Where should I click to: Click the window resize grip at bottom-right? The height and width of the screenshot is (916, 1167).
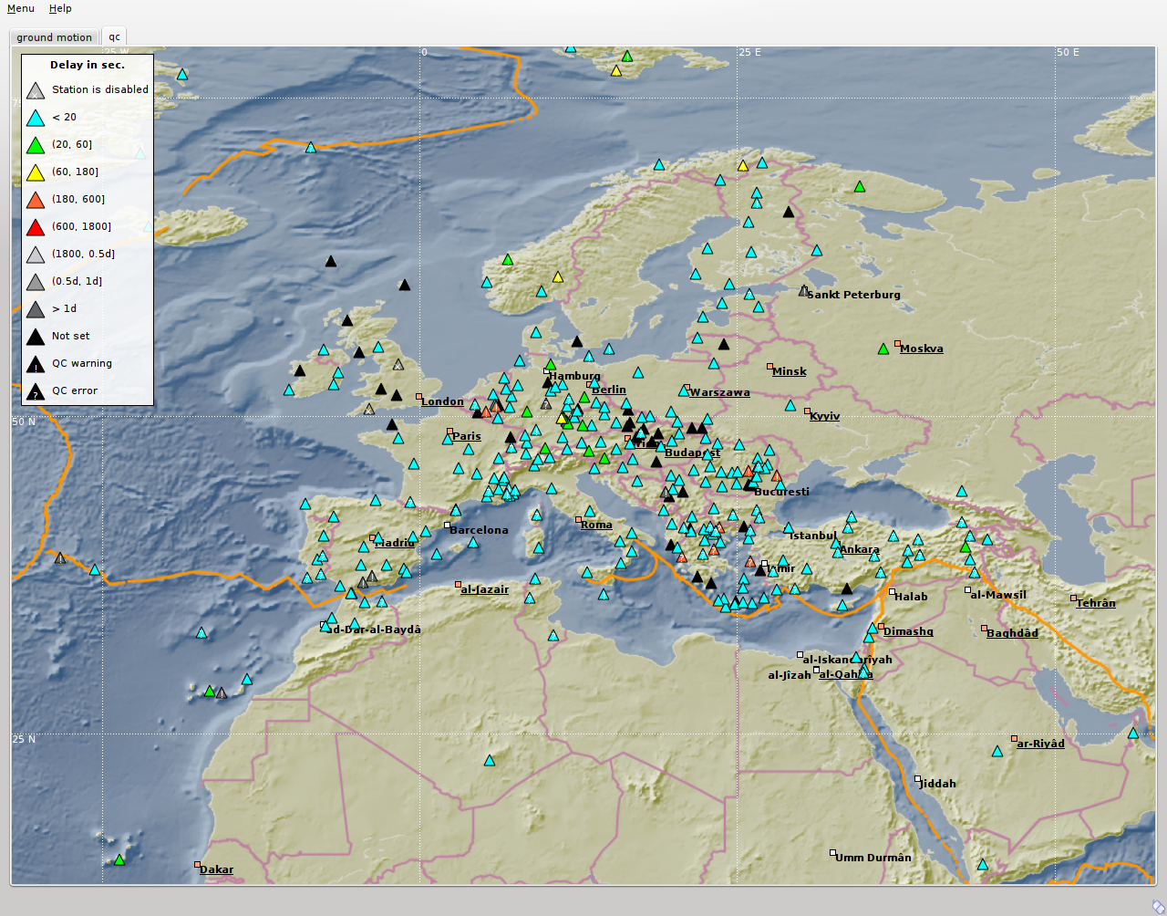coord(1157,906)
